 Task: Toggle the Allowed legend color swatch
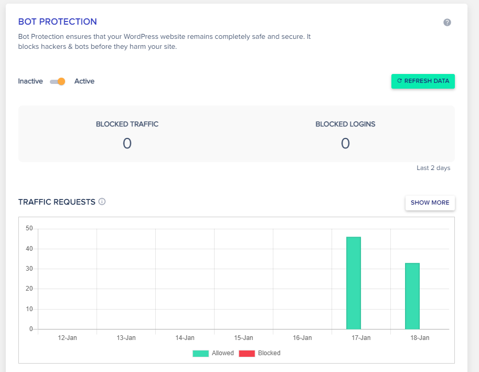click(x=201, y=353)
